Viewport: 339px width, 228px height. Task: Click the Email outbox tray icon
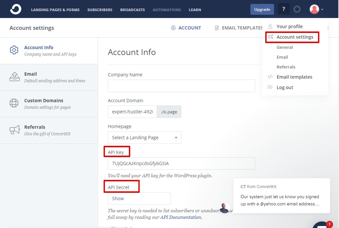(x=14, y=77)
